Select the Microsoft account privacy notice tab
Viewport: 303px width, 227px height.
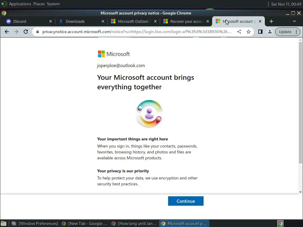click(x=238, y=21)
